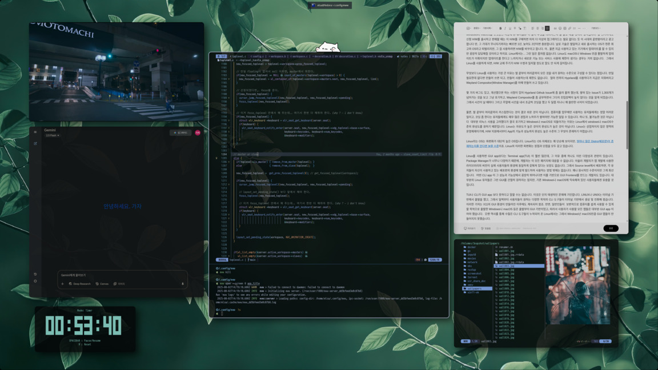
Task: Open the 본문 paragraph style dropdown
Action: point(477,29)
